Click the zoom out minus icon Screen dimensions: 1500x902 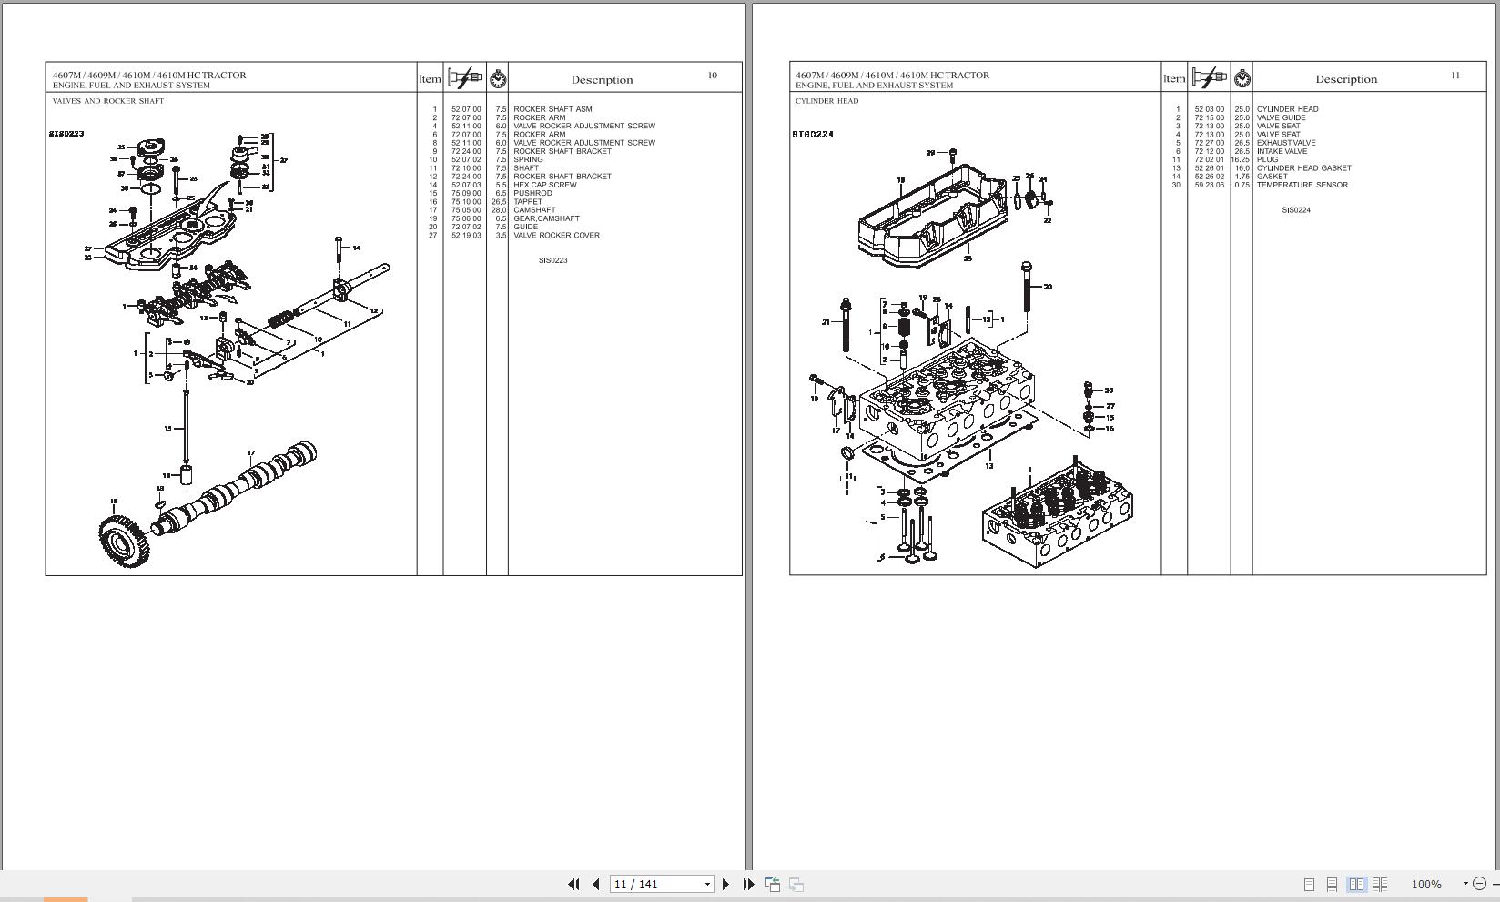1479,884
